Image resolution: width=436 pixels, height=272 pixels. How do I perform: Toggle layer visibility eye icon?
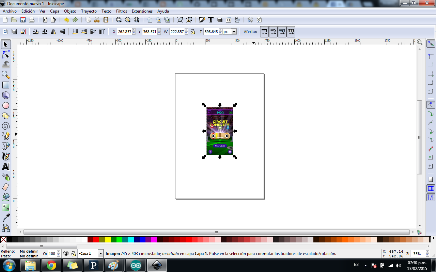click(x=66, y=254)
